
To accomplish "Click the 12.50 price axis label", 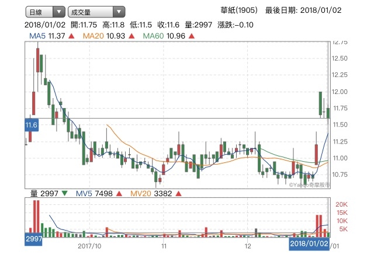I will (340, 58).
